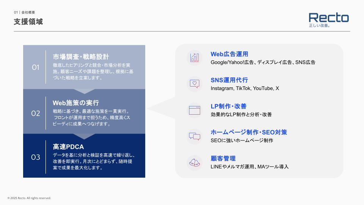This screenshot has height=205, width=364.
Task: Click step number 01
Action: (36, 68)
